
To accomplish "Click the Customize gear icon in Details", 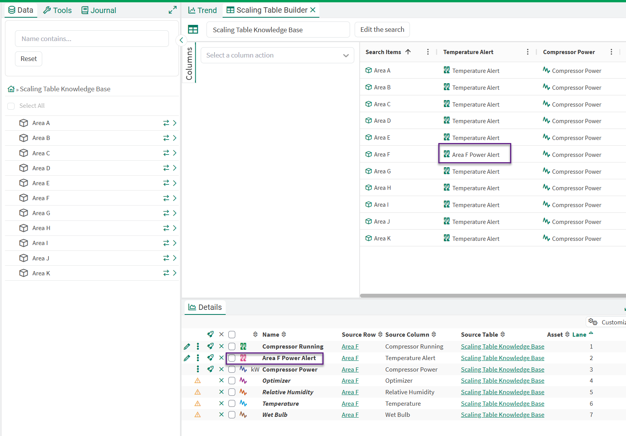I will click(593, 322).
